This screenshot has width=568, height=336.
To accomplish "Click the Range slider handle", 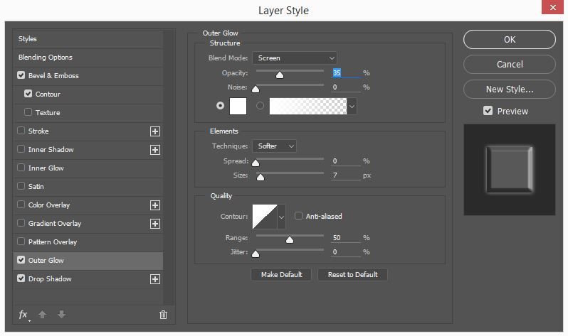I will 290,239.
